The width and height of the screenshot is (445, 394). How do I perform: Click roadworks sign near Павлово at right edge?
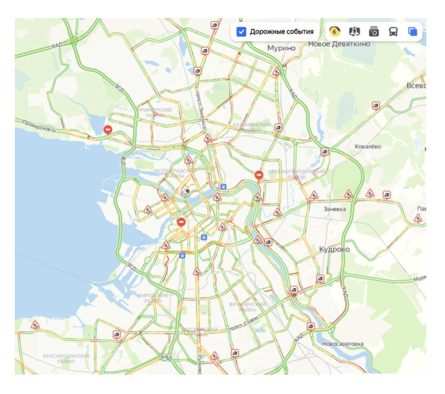[x=417, y=218]
